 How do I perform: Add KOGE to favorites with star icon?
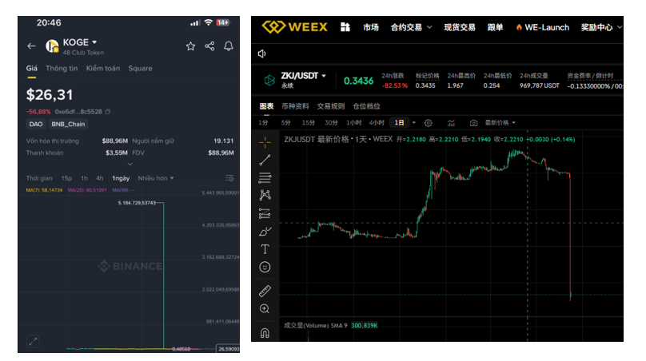[190, 46]
